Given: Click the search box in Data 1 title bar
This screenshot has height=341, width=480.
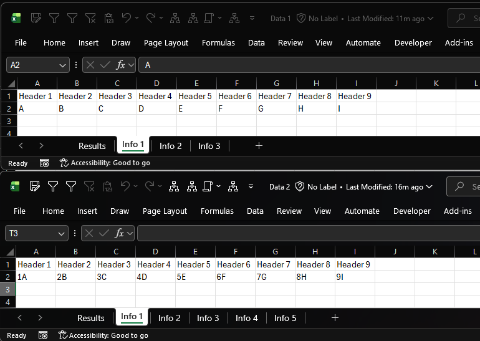Looking at the screenshot, I should click(464, 18).
